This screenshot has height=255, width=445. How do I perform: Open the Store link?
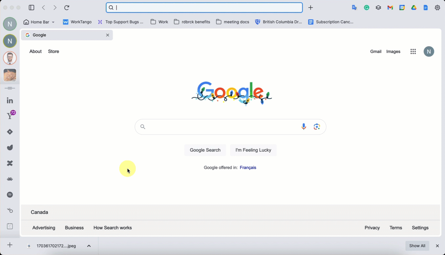coord(53,51)
